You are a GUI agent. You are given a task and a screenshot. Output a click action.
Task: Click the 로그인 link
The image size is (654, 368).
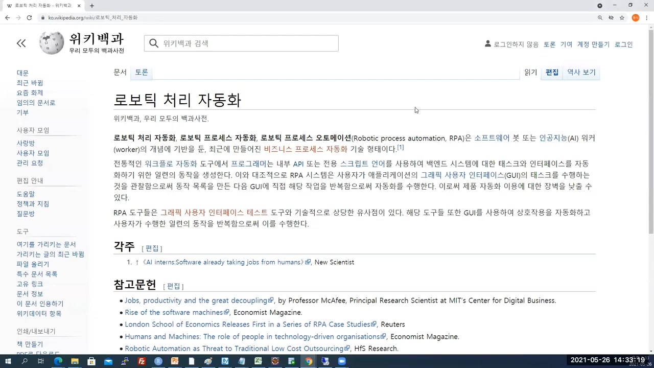click(x=623, y=44)
